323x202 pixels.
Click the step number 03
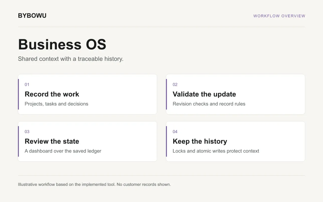[x=27, y=132]
